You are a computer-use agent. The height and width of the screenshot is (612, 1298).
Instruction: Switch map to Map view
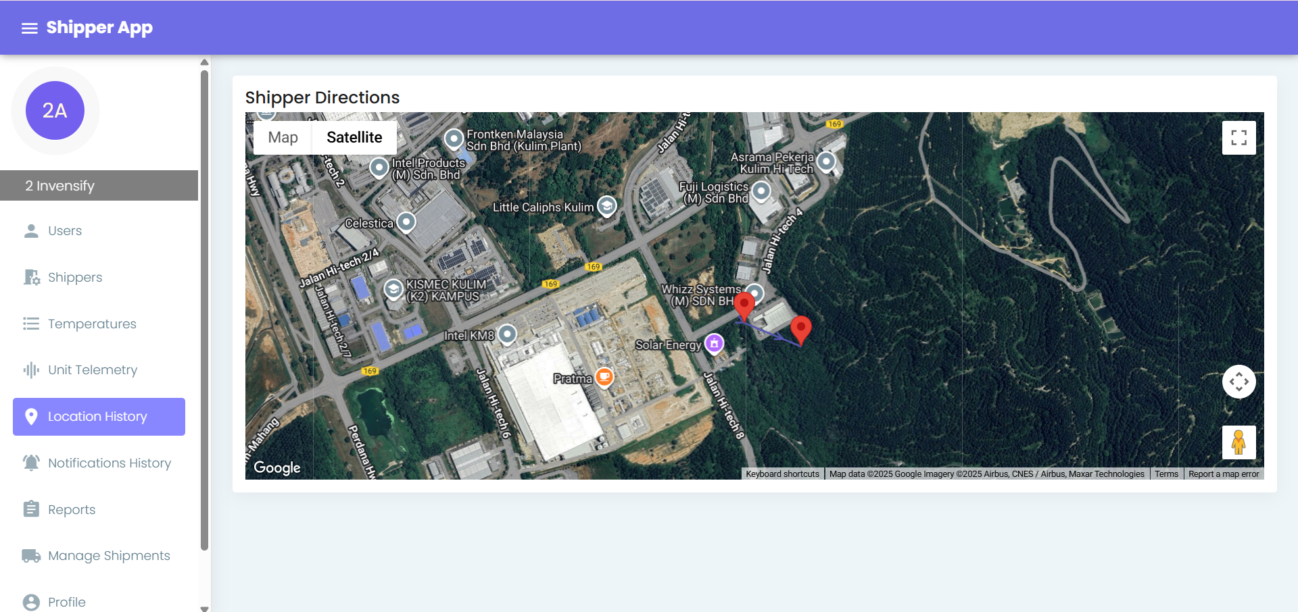(283, 138)
